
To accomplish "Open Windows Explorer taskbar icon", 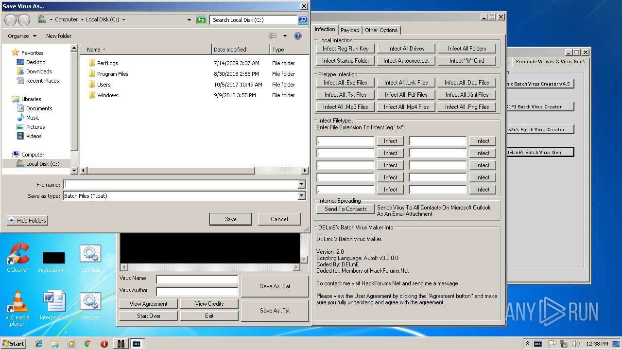I will 55,344.
